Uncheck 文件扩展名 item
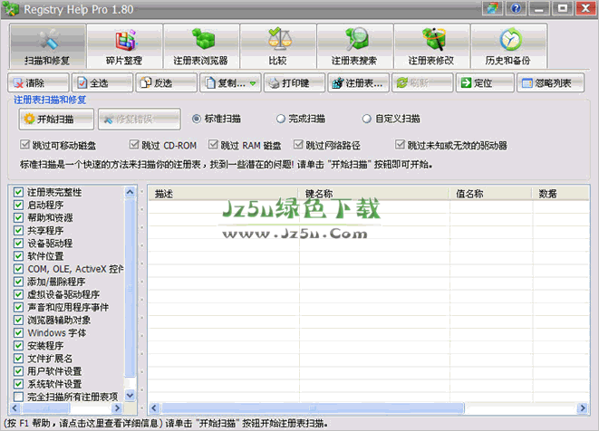This screenshot has height=431, width=599. pos(18,358)
